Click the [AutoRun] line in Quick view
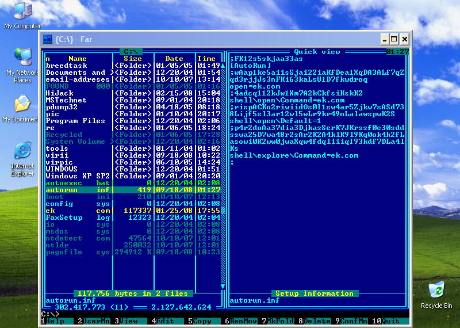Image resolution: width=460 pixels, height=328 pixels. pyautogui.click(x=250, y=66)
